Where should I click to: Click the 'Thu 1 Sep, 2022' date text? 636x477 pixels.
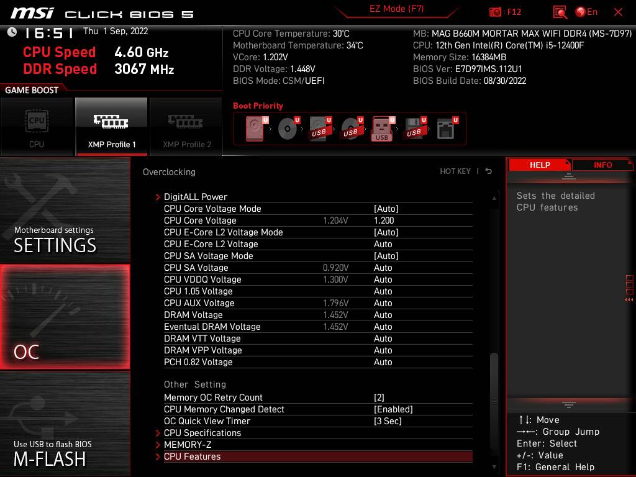[x=116, y=31]
